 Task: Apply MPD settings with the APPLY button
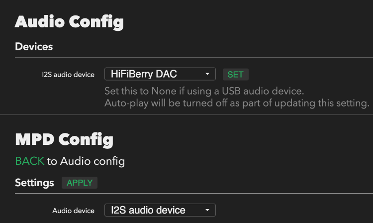80,183
